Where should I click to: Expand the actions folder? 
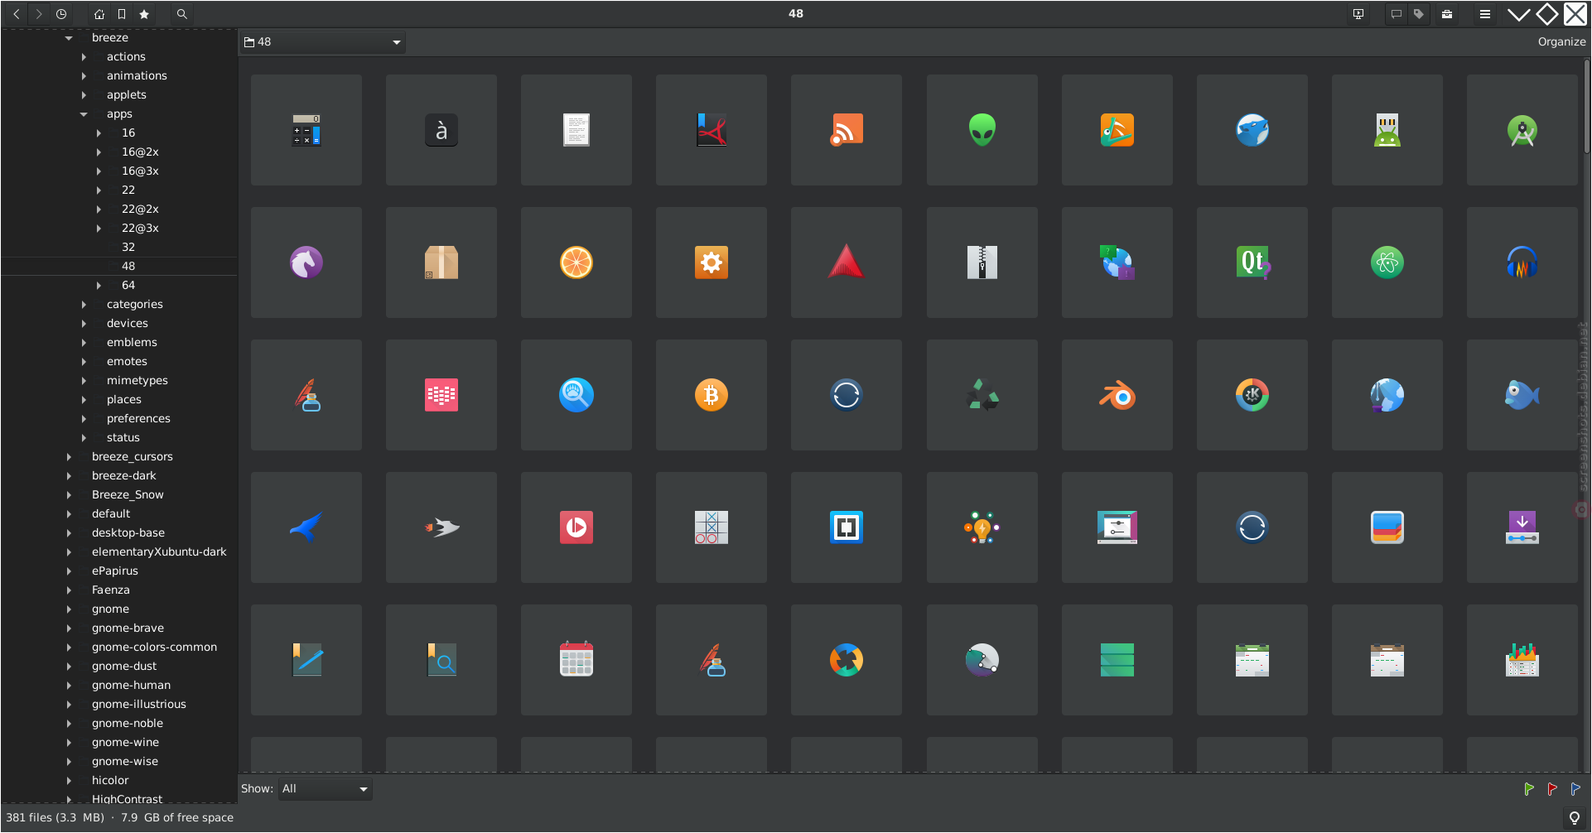tap(84, 57)
